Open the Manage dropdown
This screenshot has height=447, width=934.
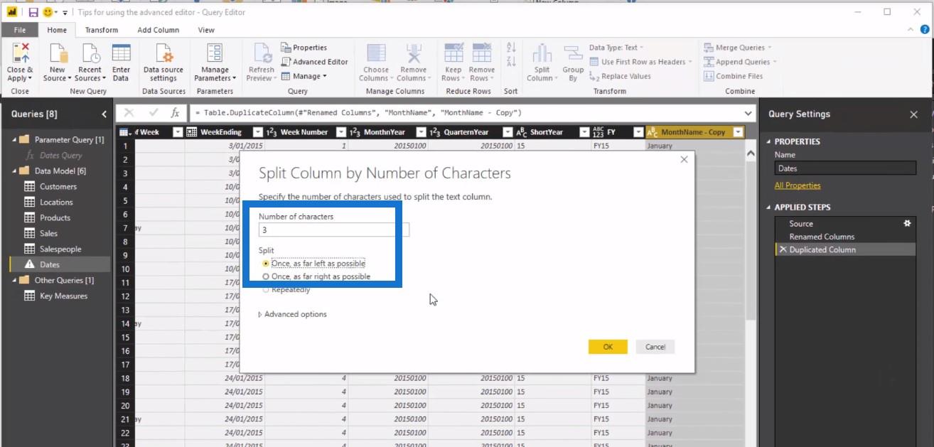click(x=304, y=76)
